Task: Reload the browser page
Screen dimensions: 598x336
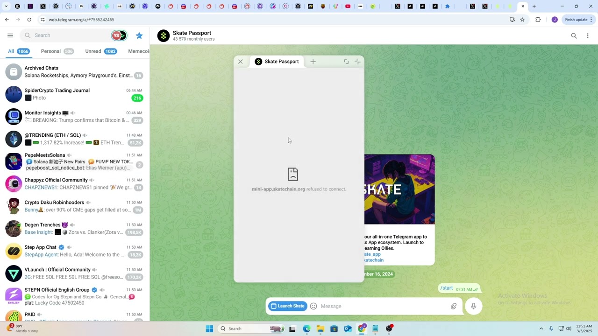Action: click(x=29, y=20)
